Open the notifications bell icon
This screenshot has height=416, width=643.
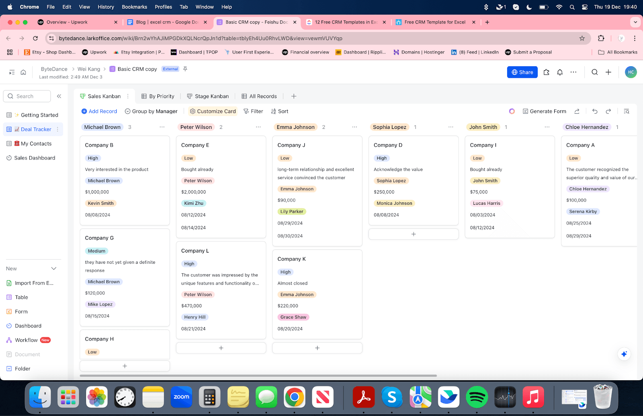(560, 72)
